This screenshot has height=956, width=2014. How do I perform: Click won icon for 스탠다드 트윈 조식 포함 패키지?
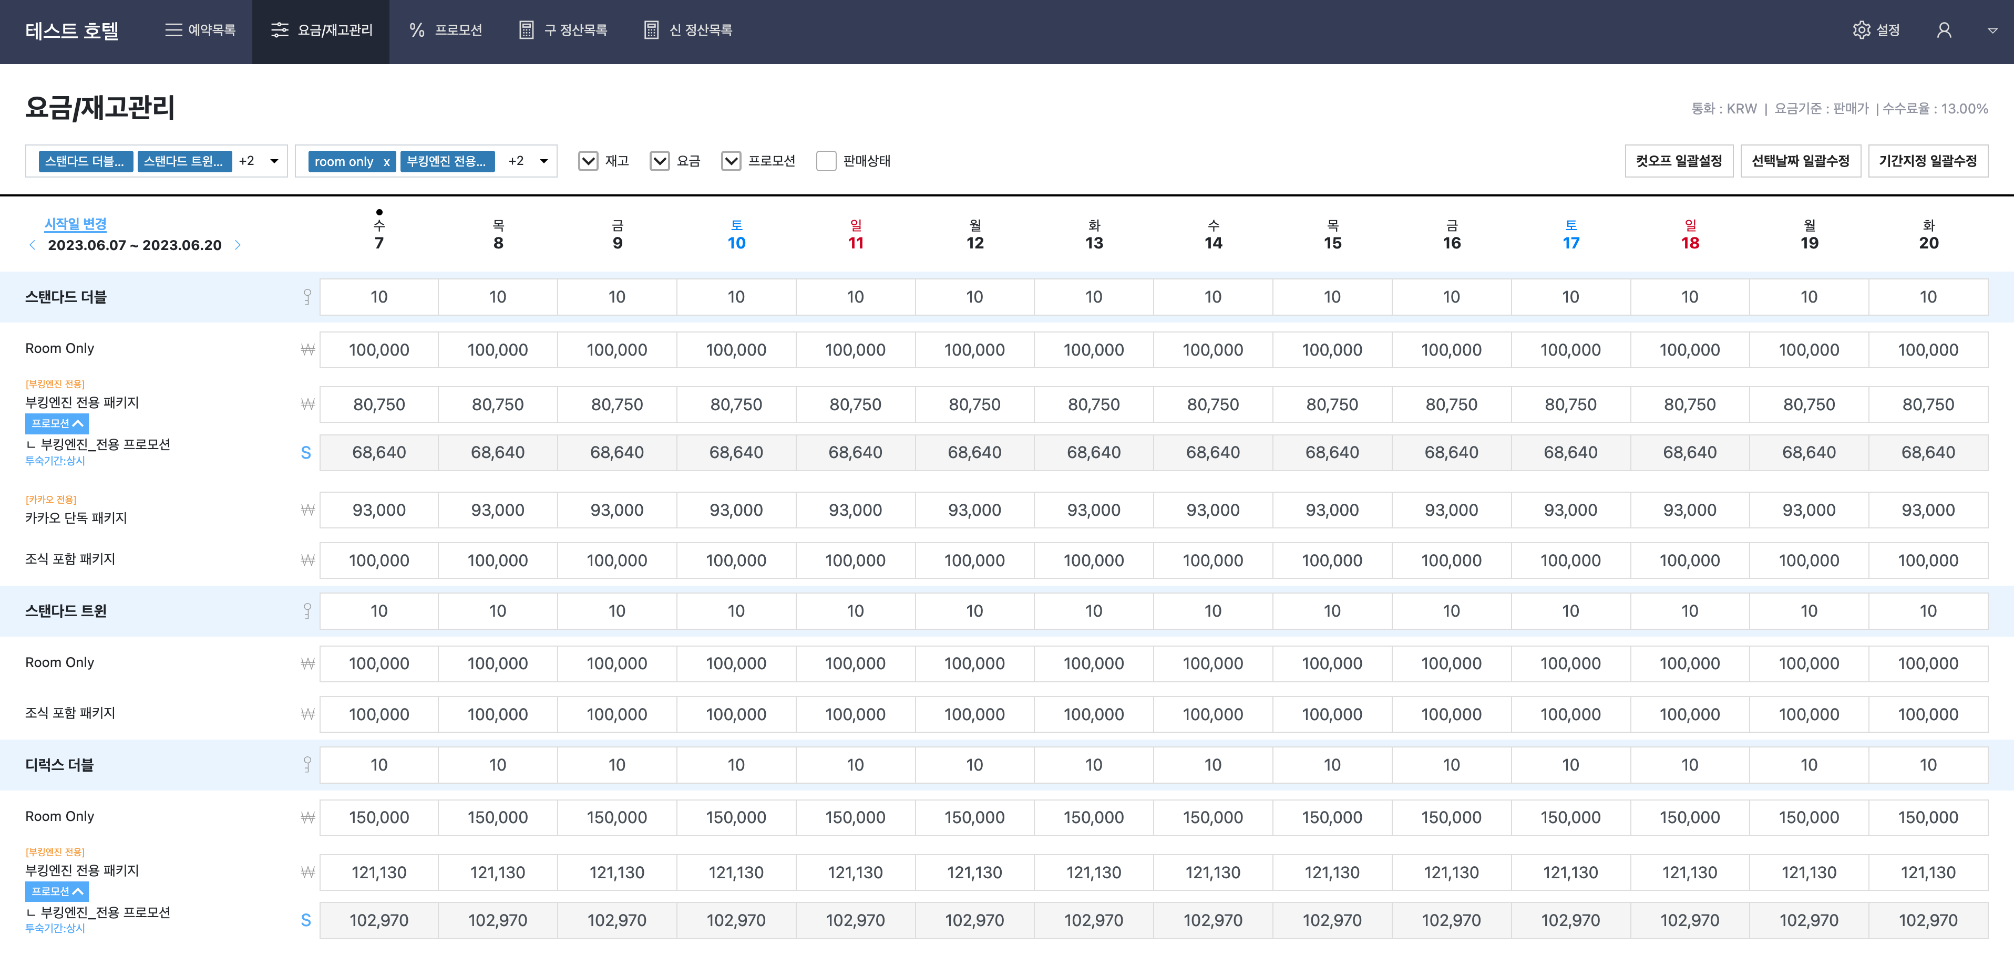pyautogui.click(x=307, y=714)
